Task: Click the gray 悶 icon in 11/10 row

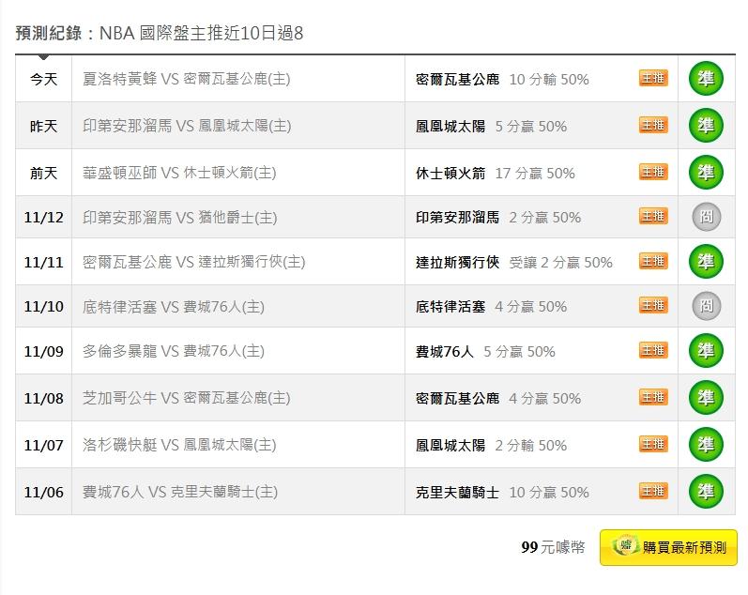Action: point(706,306)
